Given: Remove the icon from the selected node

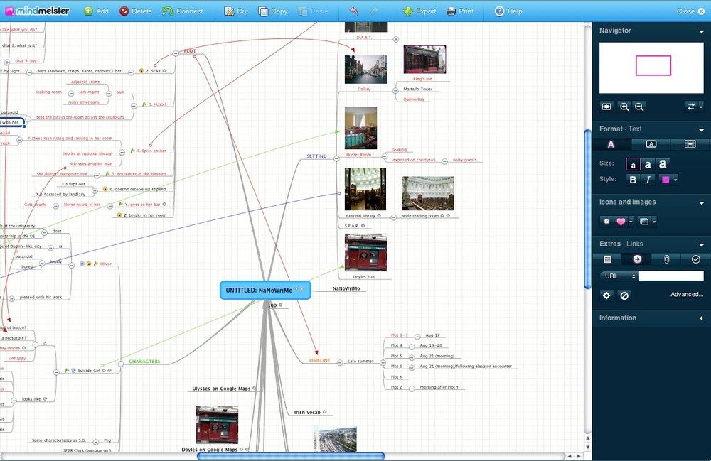Looking at the screenshot, I should click(606, 222).
